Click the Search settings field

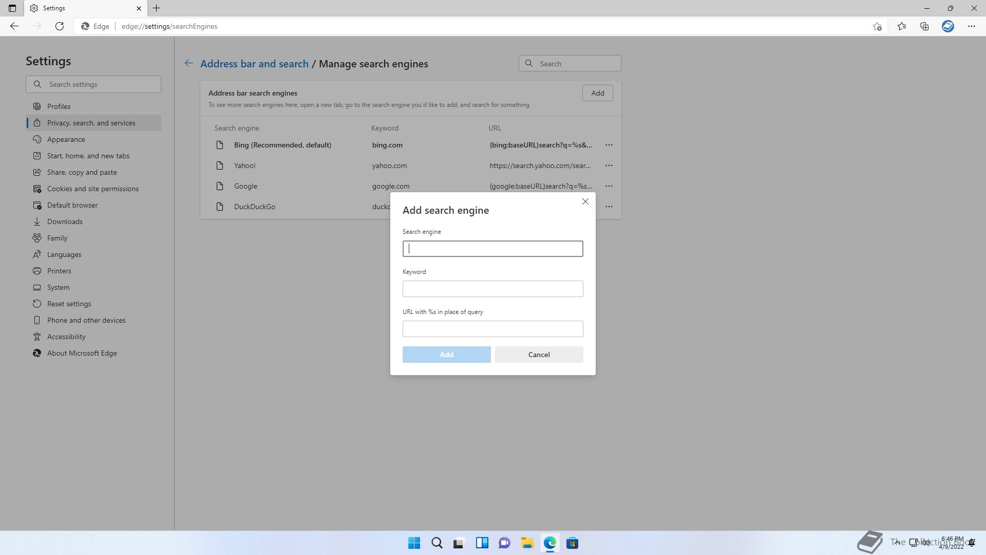click(x=93, y=84)
